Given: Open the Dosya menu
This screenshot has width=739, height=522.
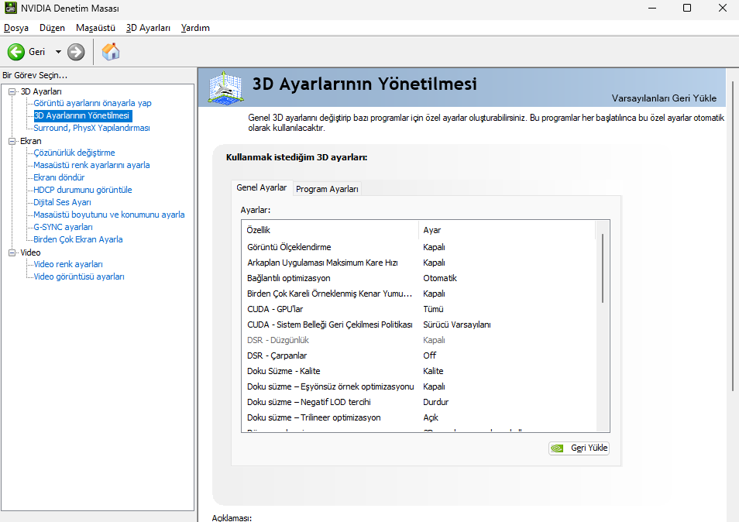Looking at the screenshot, I should [x=16, y=28].
